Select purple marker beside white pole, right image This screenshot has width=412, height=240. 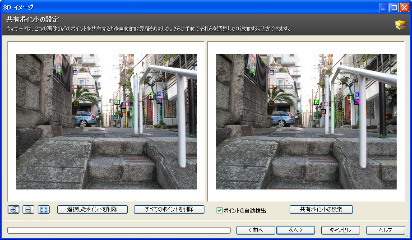click(326, 104)
